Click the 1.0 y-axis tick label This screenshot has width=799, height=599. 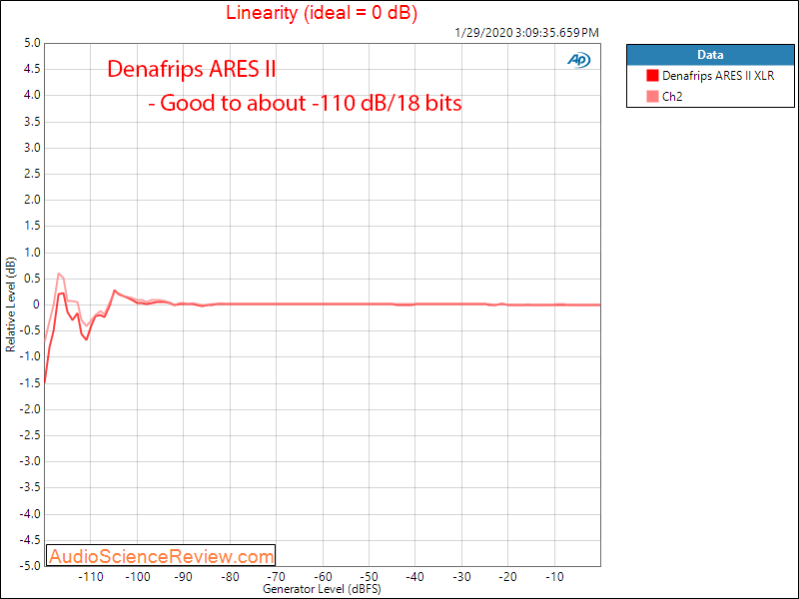coord(32,253)
